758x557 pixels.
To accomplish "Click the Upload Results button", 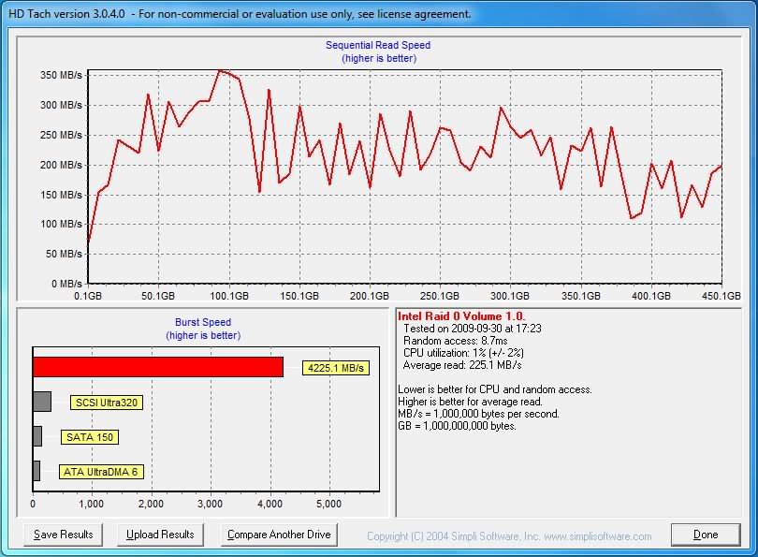I will pos(161,535).
